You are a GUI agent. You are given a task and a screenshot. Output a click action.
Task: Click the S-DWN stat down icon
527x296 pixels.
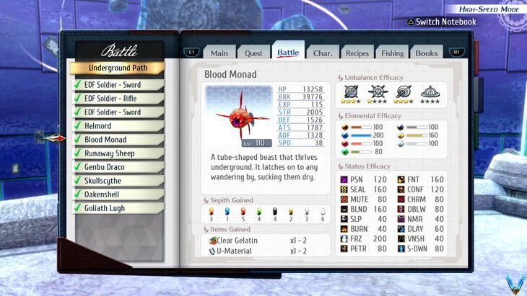click(x=401, y=248)
